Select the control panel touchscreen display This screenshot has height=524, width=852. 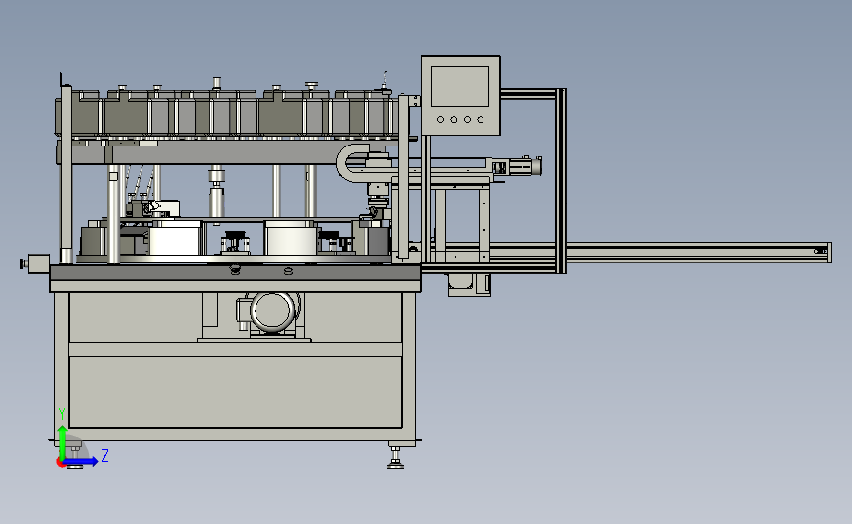[460, 87]
